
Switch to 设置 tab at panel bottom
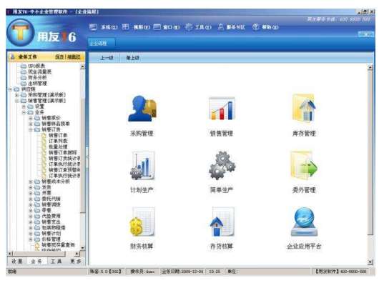coord(17,262)
